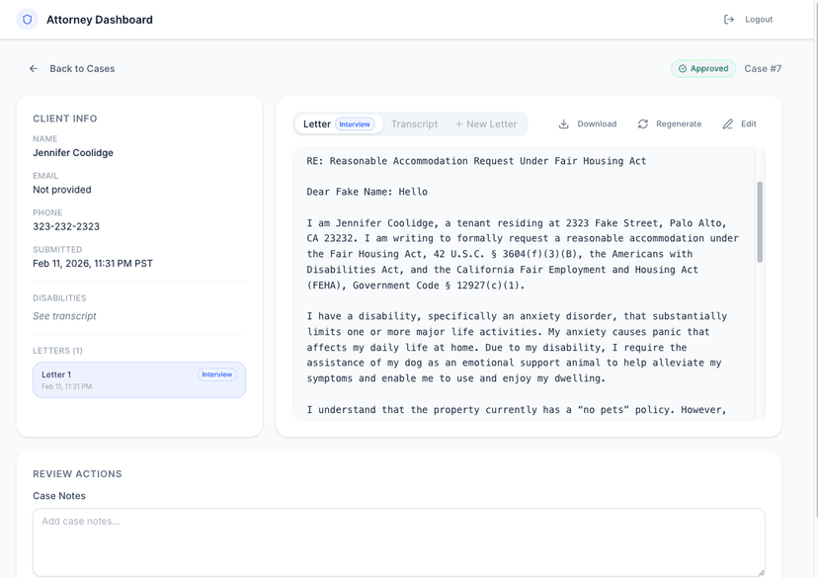Toggle the Approved status badge
This screenshot has width=818, height=578.
(x=703, y=68)
